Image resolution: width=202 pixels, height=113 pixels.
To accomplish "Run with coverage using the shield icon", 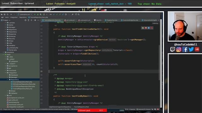I will (41, 14).
